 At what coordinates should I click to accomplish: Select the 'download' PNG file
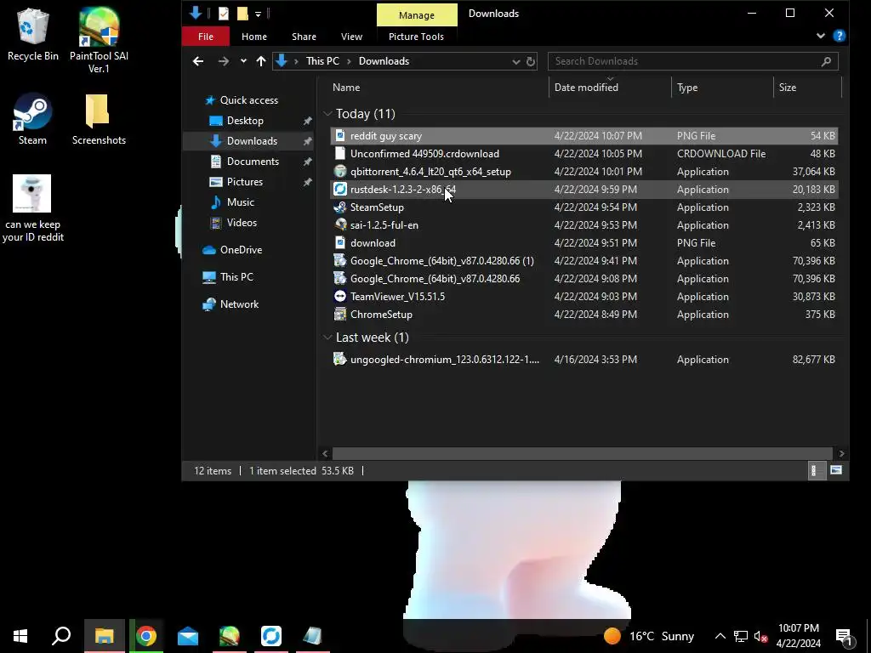click(584, 242)
